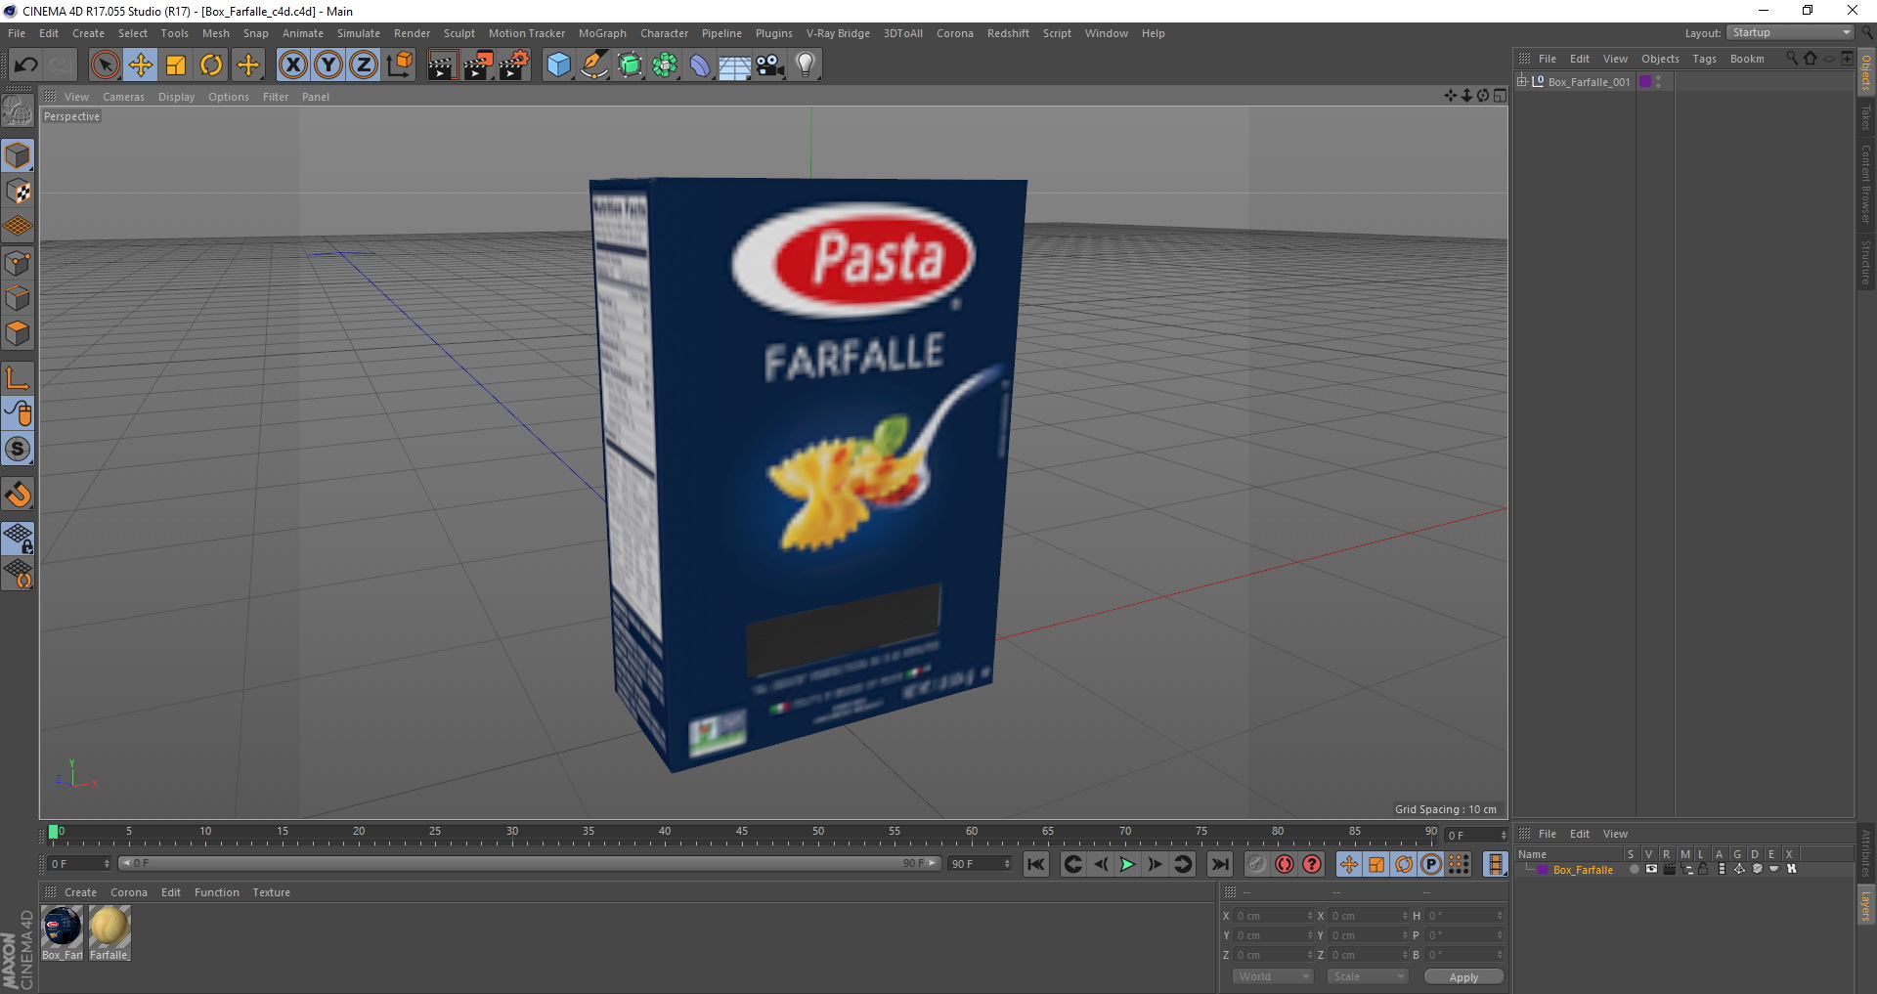The height and width of the screenshot is (994, 1877).
Task: Go to start of animation button
Action: (1036, 864)
